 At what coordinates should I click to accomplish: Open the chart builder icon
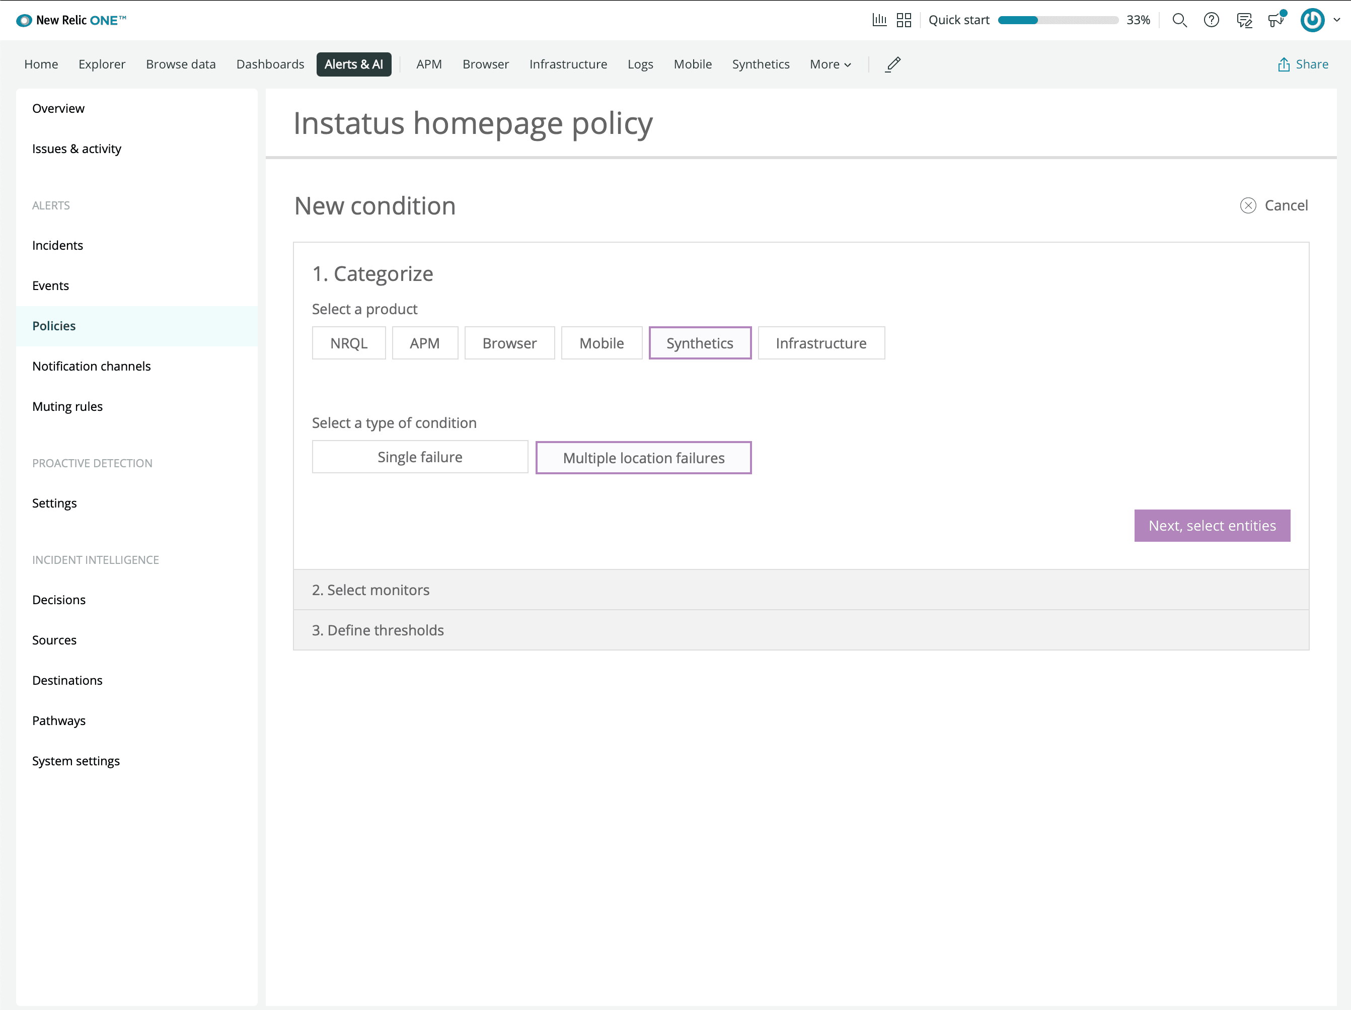coord(879,20)
